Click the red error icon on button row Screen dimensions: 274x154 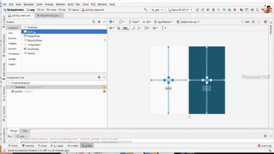click(x=104, y=92)
